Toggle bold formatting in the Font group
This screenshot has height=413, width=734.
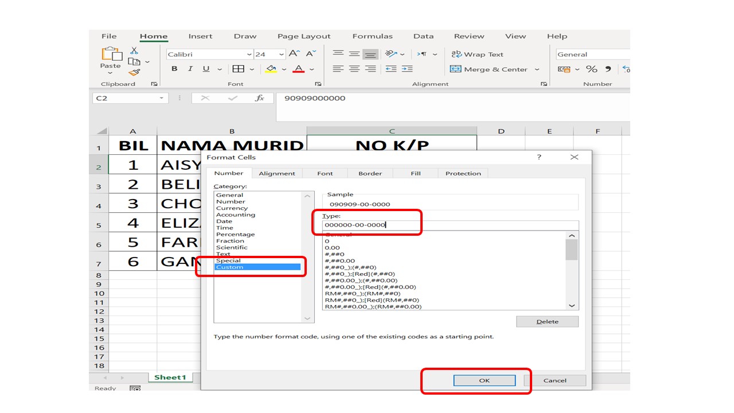coord(174,69)
